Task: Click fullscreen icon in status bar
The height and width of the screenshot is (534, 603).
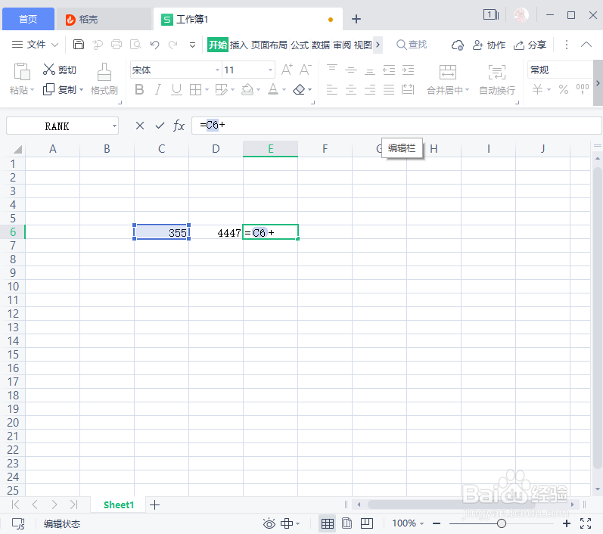Action: click(x=586, y=523)
